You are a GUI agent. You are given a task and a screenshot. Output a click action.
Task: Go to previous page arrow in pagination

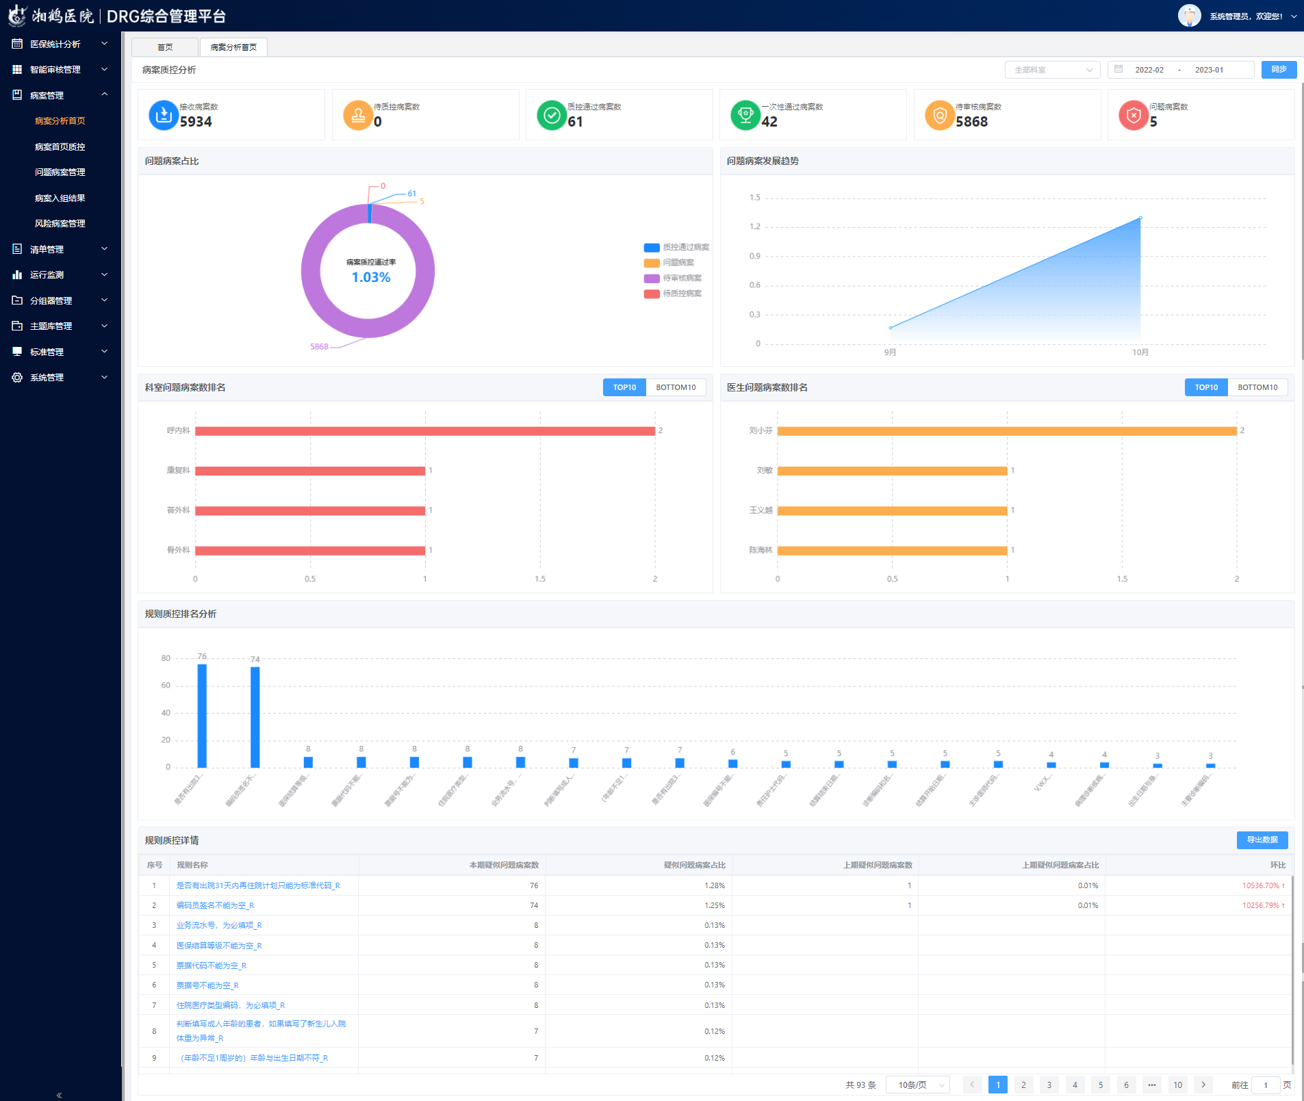[972, 1085]
